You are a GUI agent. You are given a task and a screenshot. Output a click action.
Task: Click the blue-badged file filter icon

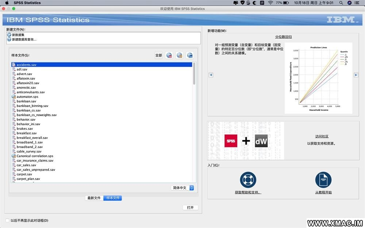pos(190,55)
